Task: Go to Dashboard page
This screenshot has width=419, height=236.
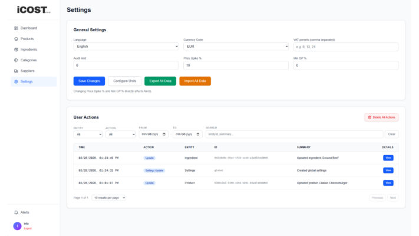Action: pyautogui.click(x=34, y=28)
